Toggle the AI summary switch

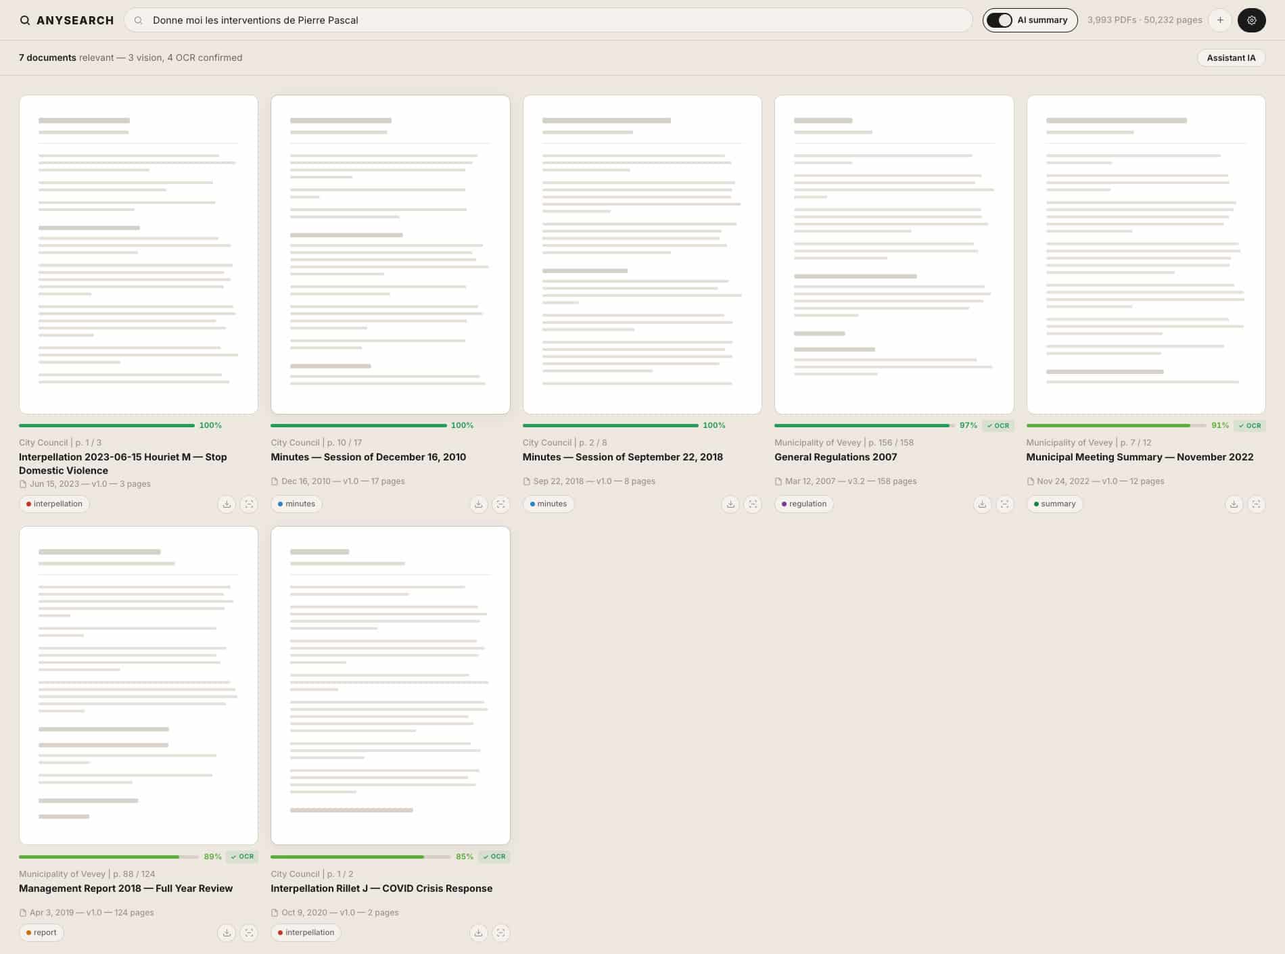click(1000, 20)
